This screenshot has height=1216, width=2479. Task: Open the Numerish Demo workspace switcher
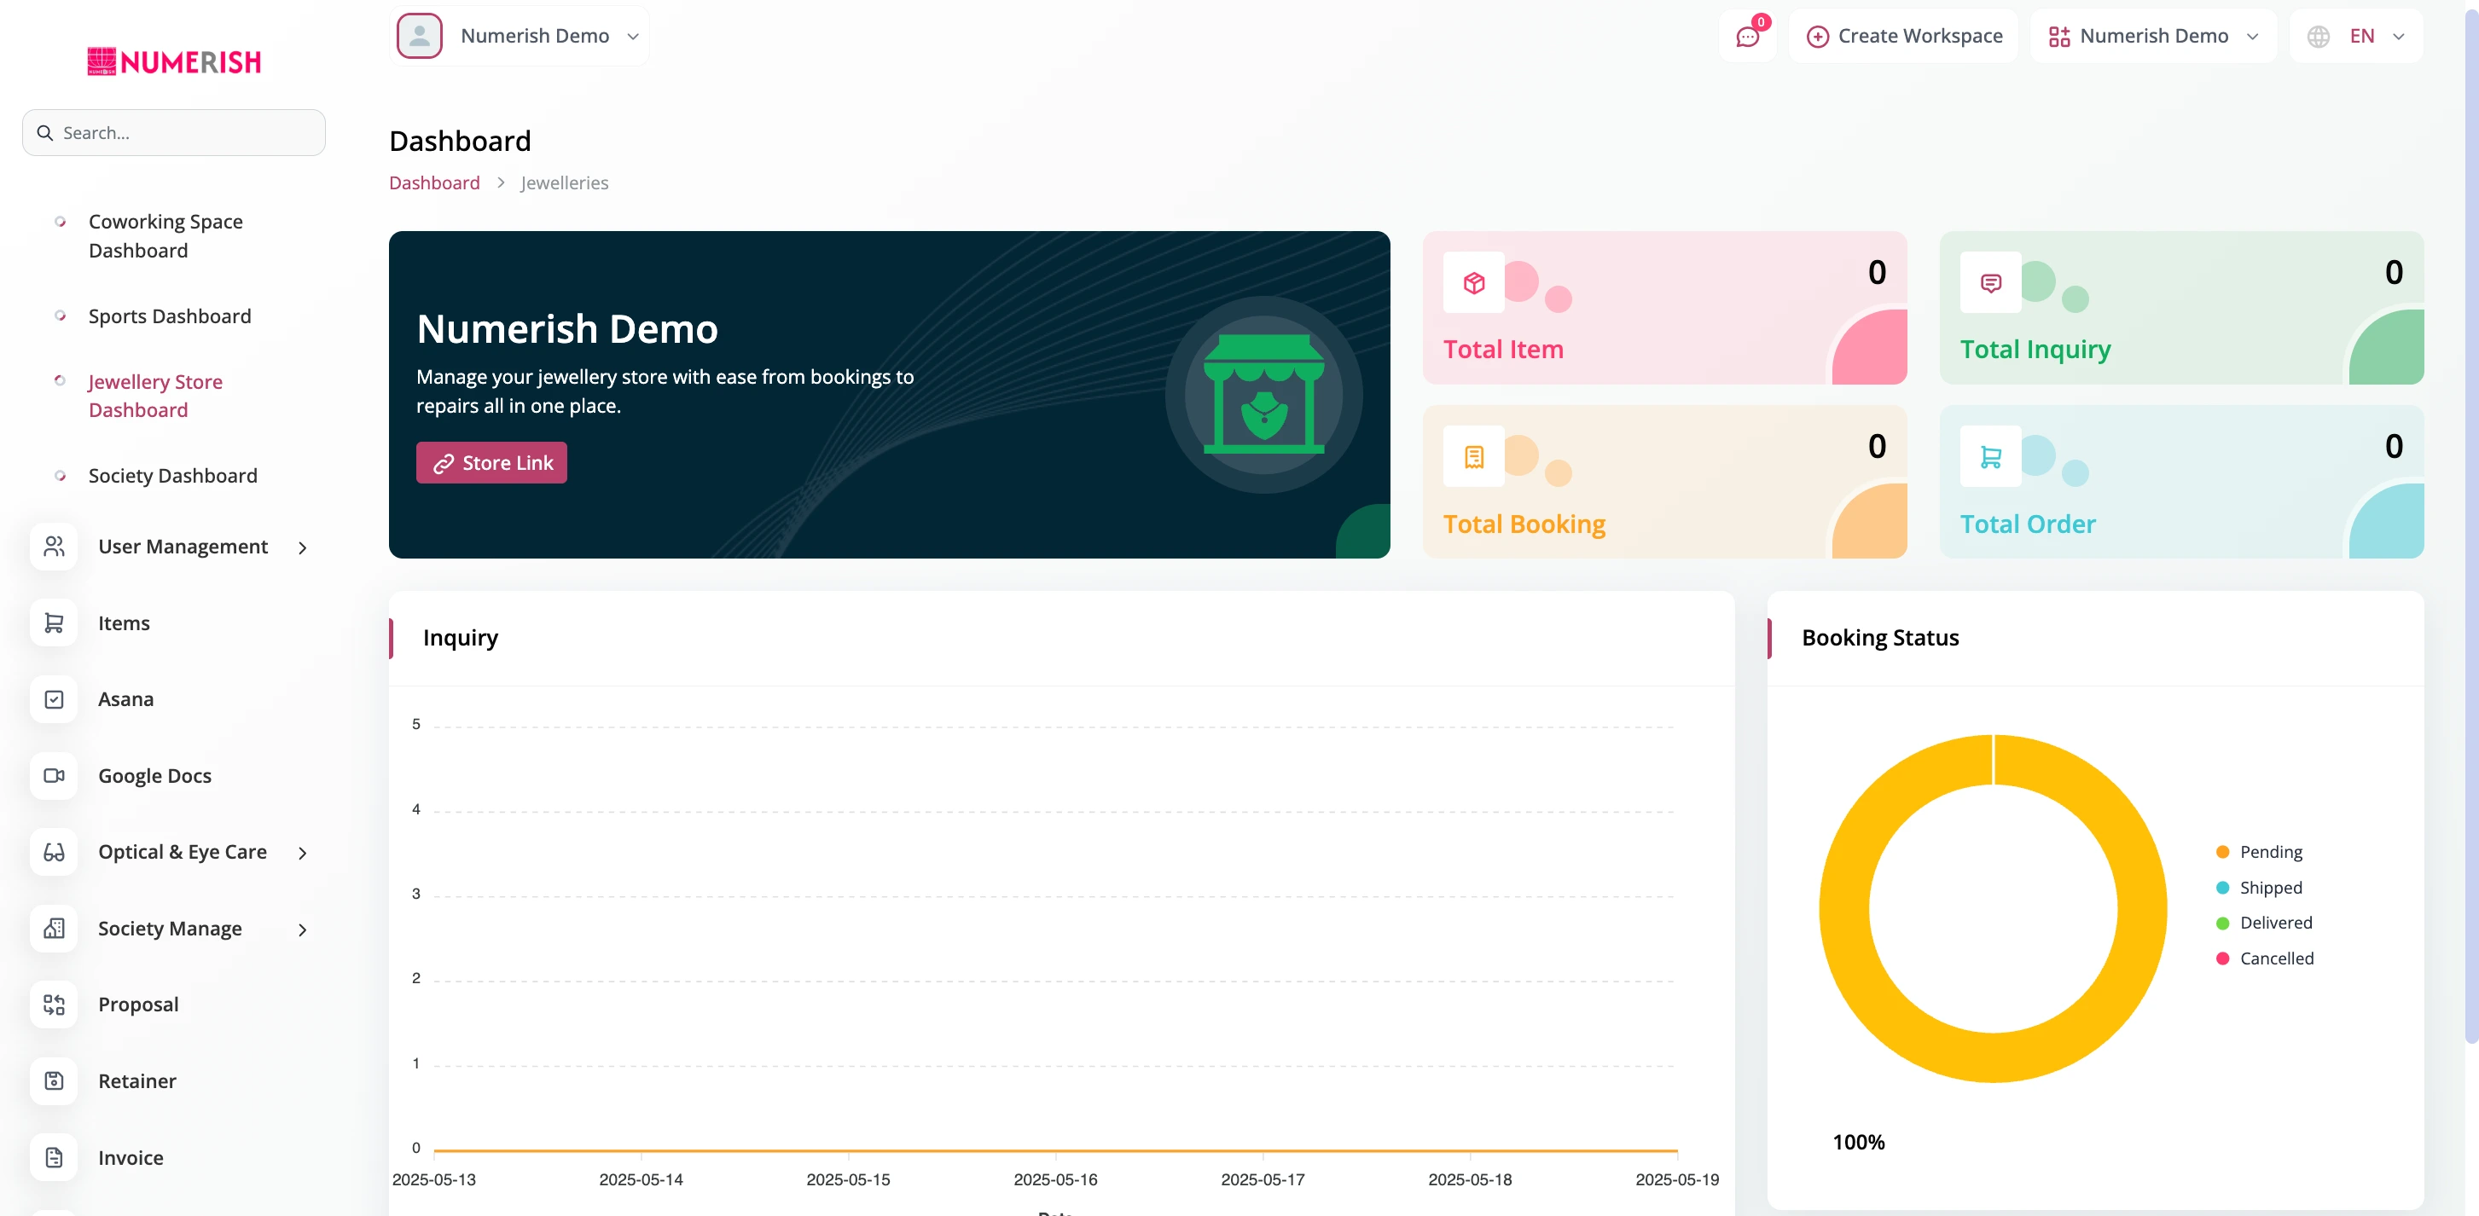(2153, 37)
